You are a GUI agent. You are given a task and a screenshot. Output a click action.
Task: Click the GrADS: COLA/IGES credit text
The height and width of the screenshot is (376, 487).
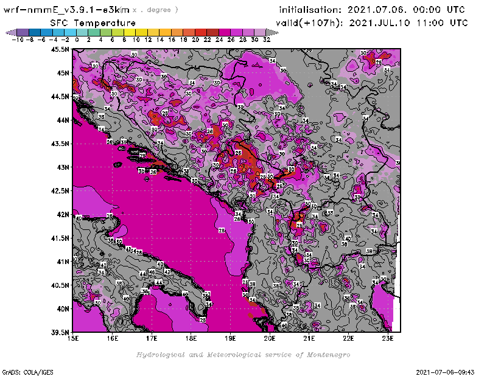click(27, 372)
